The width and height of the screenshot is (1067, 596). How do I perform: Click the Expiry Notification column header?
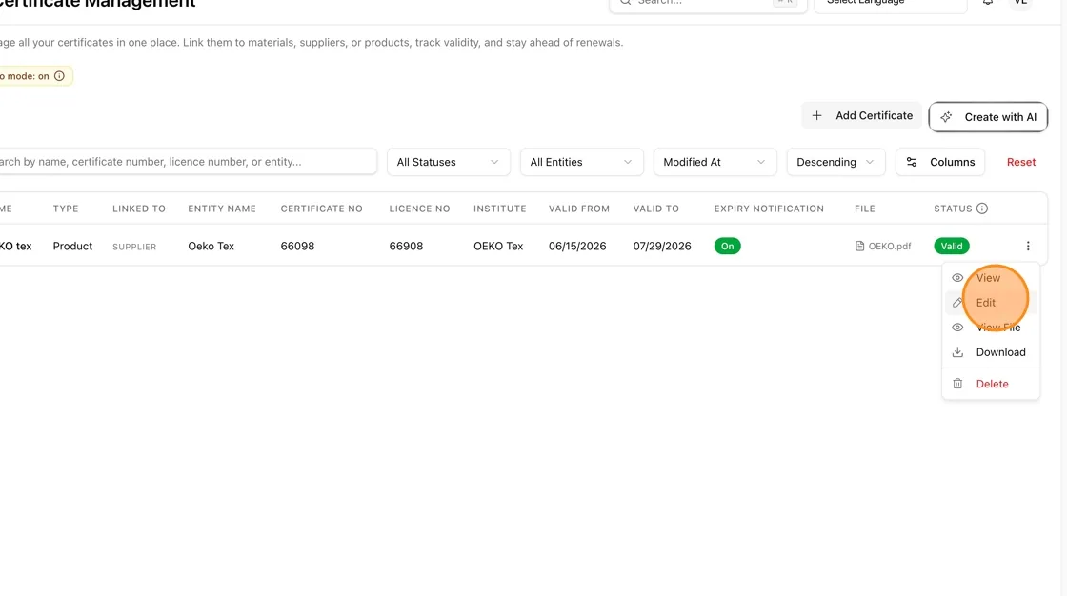click(x=769, y=209)
